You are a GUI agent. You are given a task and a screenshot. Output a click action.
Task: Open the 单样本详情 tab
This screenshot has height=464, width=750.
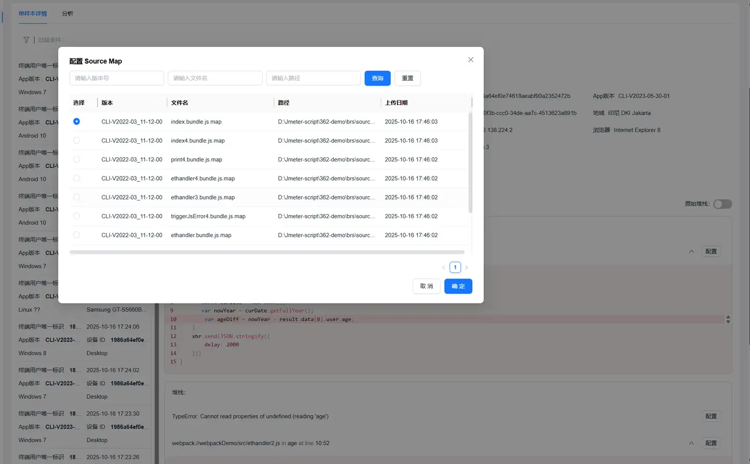[x=33, y=14]
